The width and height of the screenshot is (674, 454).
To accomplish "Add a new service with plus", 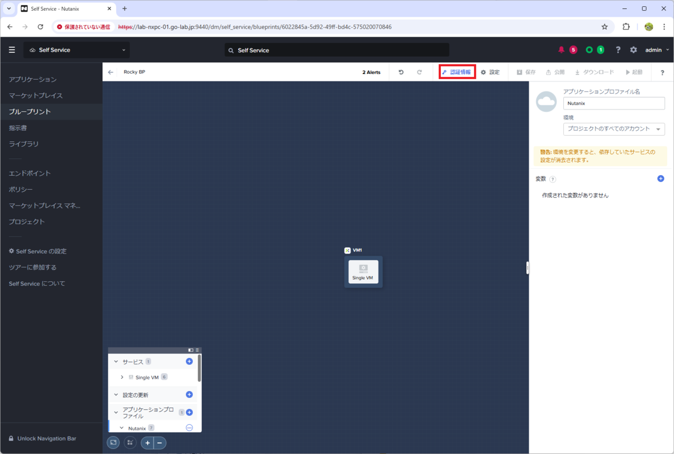I will (x=189, y=361).
